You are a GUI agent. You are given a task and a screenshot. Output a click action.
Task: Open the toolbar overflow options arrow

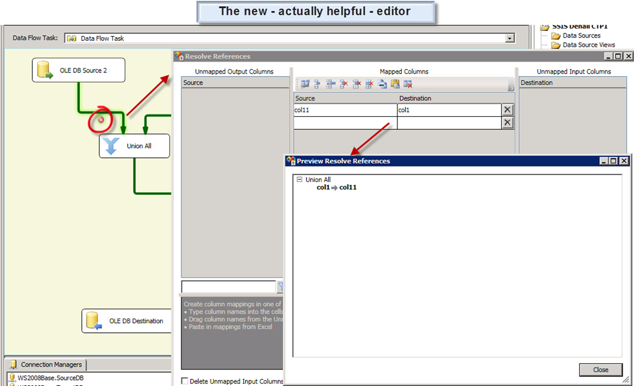pos(511,87)
